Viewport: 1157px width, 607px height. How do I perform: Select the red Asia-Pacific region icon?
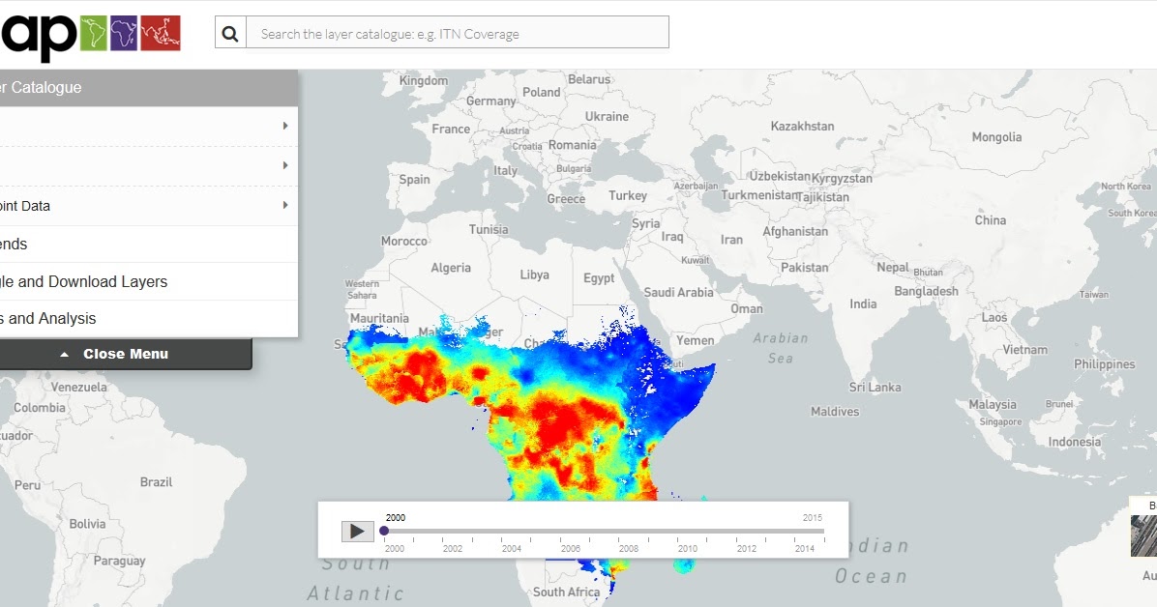click(161, 30)
